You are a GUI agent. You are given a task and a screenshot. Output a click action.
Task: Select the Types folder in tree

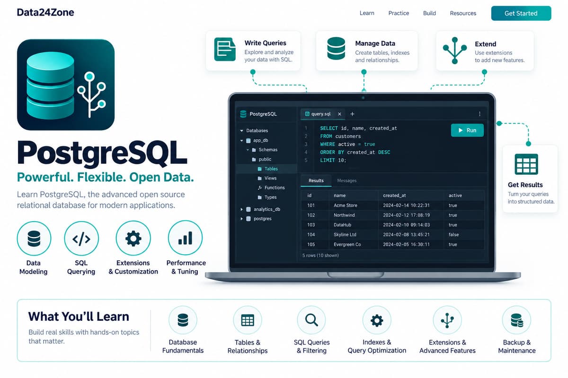[267, 198]
